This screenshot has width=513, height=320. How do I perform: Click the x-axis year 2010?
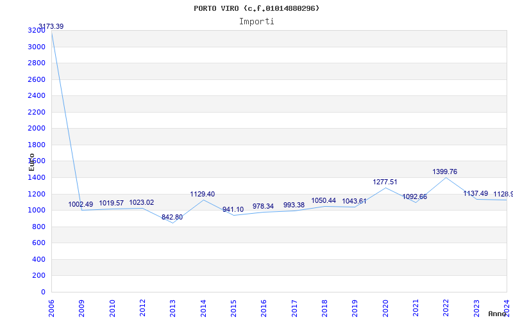112,308
